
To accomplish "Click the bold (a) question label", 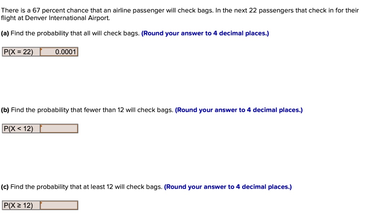I will [6, 33].
